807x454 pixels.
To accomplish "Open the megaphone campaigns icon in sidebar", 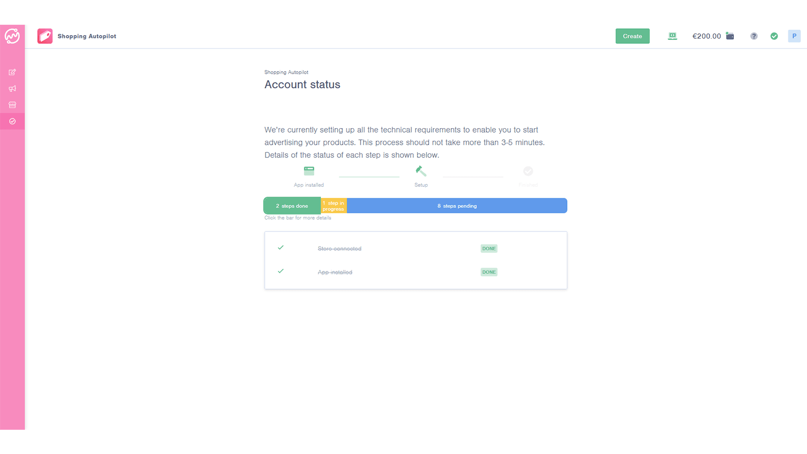I will coord(12,88).
